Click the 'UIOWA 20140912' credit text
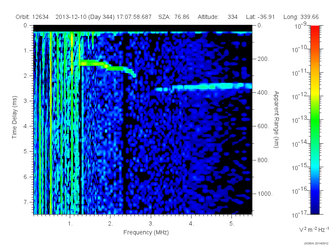336x252 pixels. (x=316, y=244)
